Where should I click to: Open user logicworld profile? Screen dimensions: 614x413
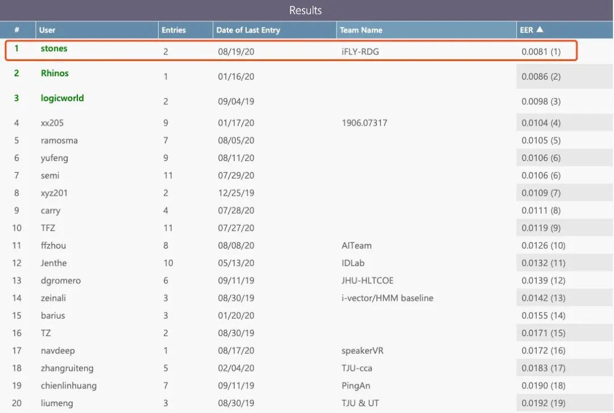click(x=63, y=98)
